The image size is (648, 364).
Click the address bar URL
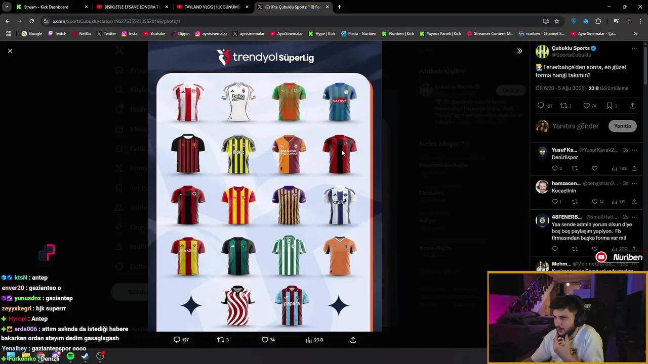point(116,21)
